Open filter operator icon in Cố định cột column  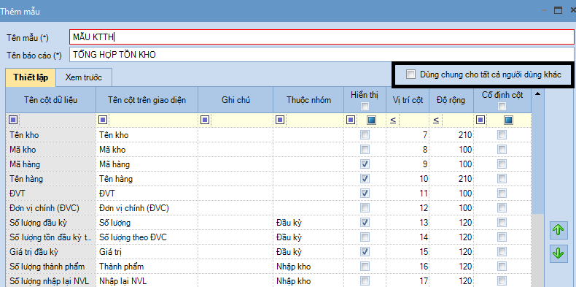click(x=480, y=120)
